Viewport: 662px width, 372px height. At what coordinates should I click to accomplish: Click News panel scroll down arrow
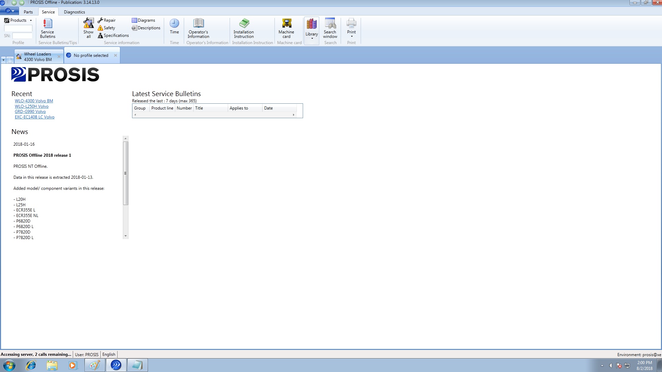click(x=126, y=236)
